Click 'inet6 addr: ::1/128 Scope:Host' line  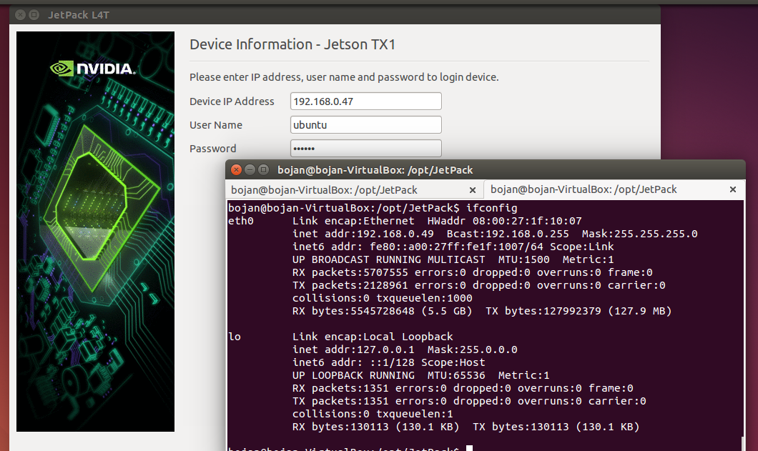coord(389,362)
